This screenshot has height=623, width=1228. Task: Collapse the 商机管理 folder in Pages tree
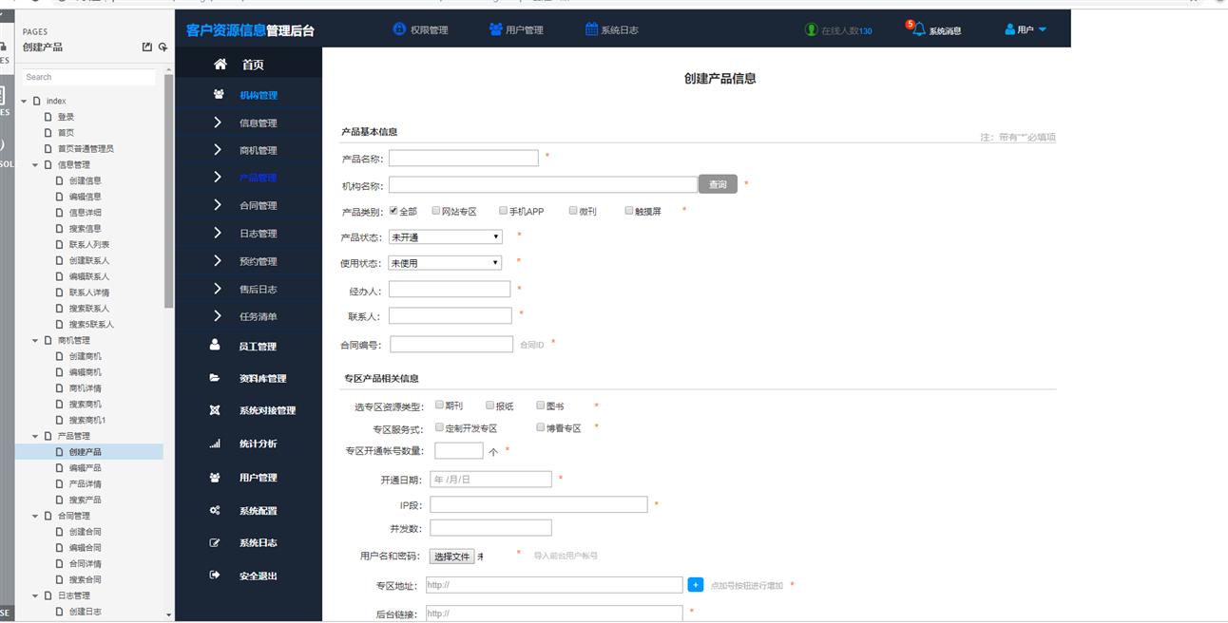point(35,340)
